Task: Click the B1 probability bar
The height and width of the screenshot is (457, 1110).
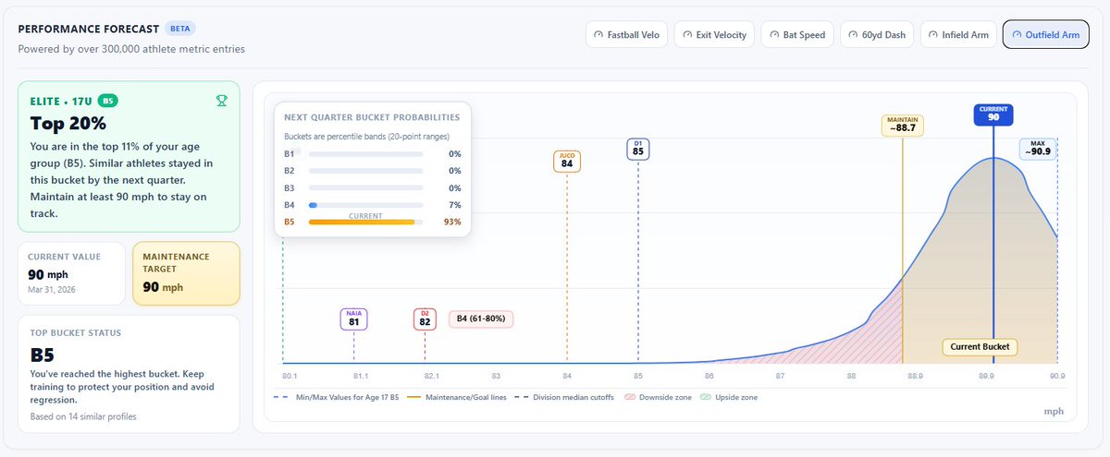Action: [x=365, y=154]
